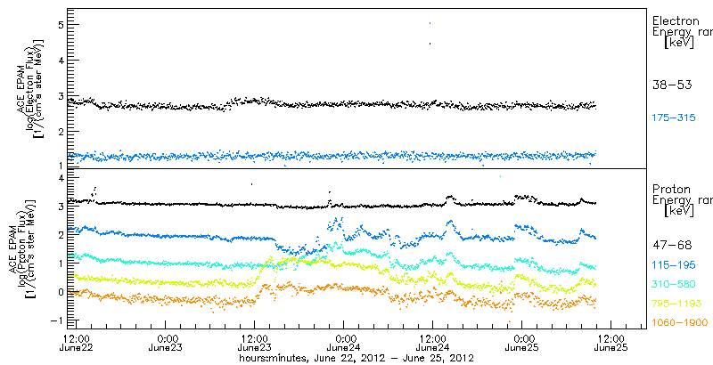Click the 12:00 June22 x-axis label
Image resolution: width=713 pixels, height=365 pixels.
click(75, 343)
